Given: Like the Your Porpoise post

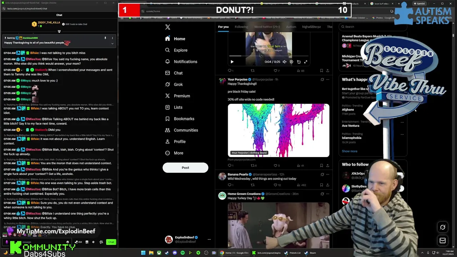Looking at the screenshot, I should (276, 166).
